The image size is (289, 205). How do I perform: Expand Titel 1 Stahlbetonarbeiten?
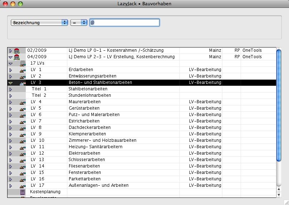[x=10, y=89]
